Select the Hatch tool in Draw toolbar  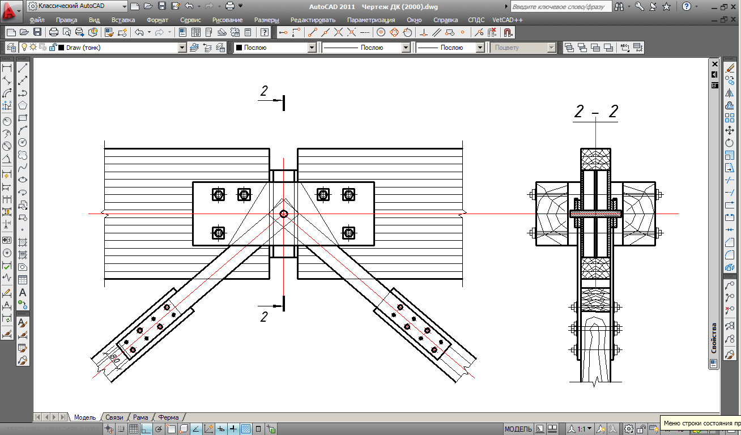[x=23, y=242]
